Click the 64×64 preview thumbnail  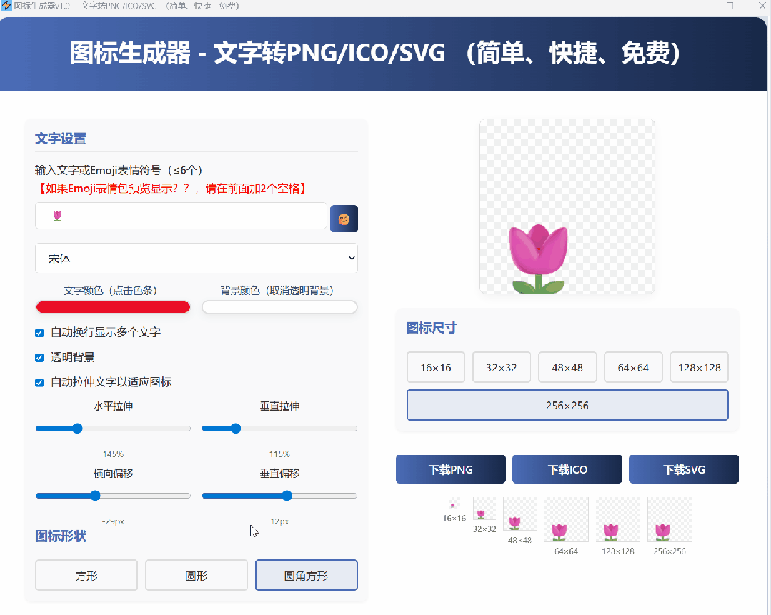pyautogui.click(x=566, y=519)
